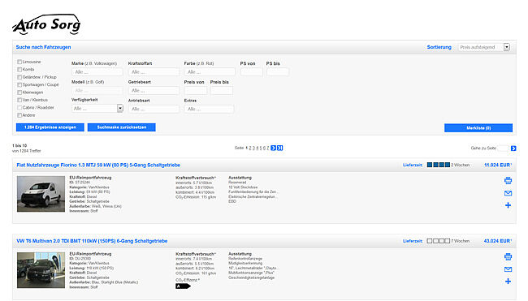This screenshot has height=301, width=528.
Task: Go to results page 6
Action: 264,148
